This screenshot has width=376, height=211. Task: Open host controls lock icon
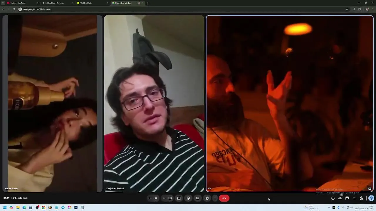coord(361,198)
